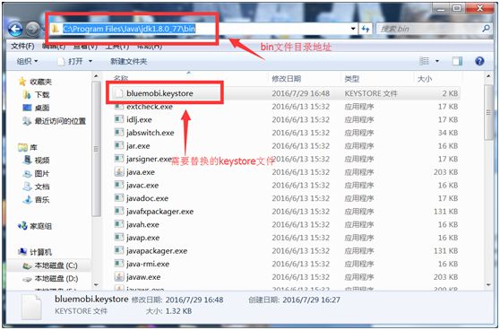Click KEYSTORE 文件 type cell
The height and width of the screenshot is (330, 500).
coord(371,93)
